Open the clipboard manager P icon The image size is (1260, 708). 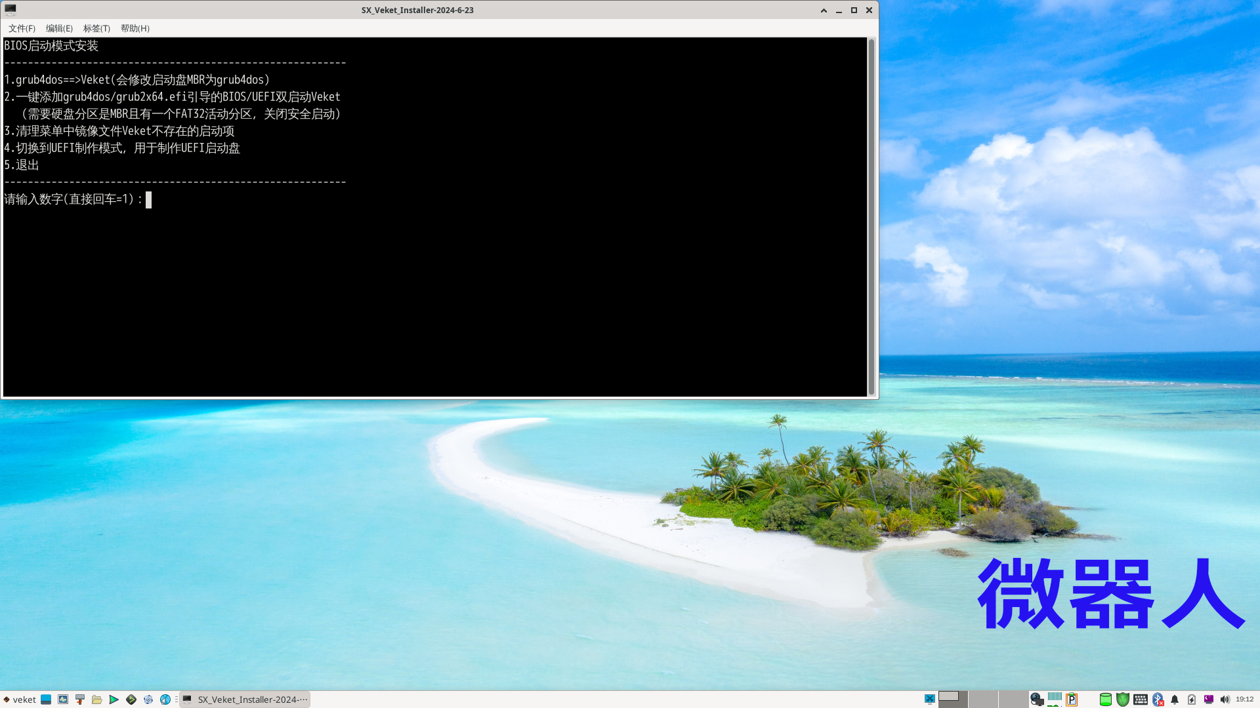click(x=1072, y=699)
